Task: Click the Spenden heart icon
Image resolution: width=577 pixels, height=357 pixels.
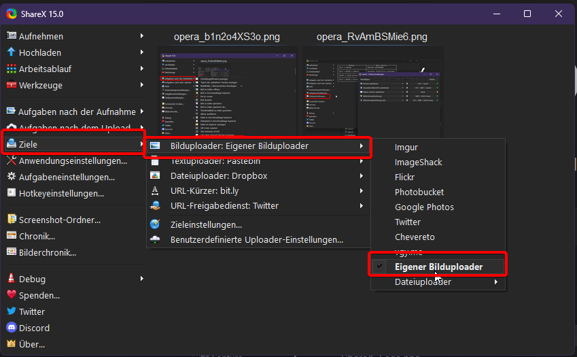Action: pos(12,295)
